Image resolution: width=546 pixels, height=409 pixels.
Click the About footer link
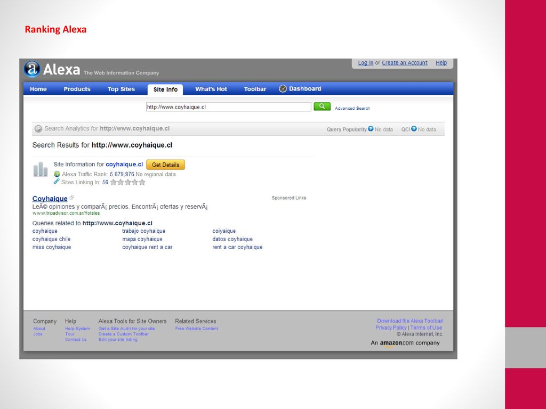(39, 328)
